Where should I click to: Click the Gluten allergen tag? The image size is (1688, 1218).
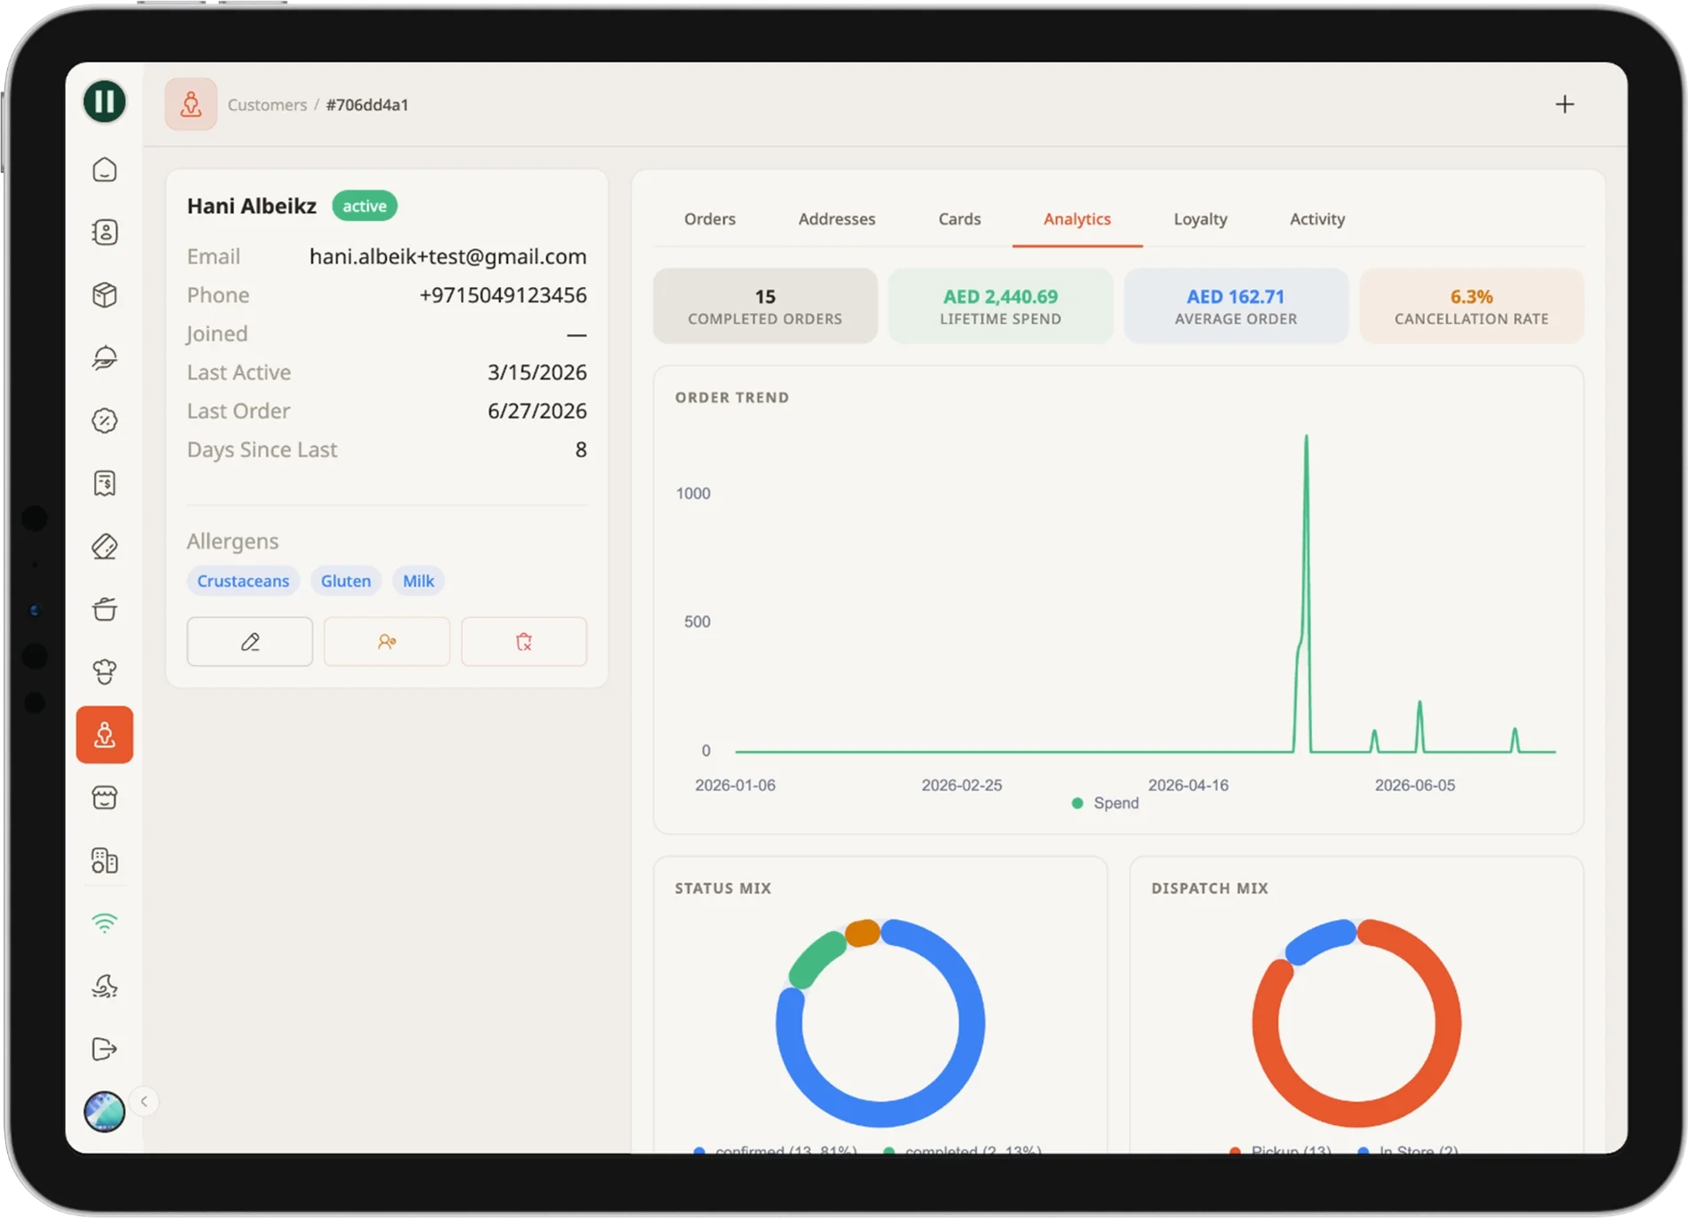pos(346,581)
